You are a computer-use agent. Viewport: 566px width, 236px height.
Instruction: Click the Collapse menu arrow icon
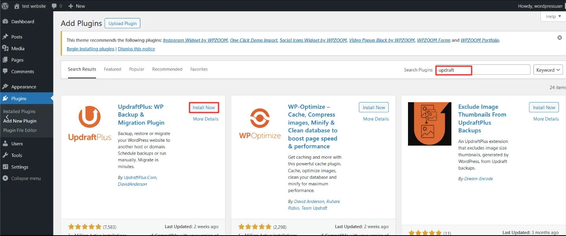[x=5, y=178]
